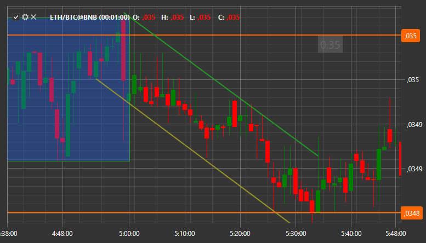Image resolution: width=426 pixels, height=243 pixels.
Task: Click the 5:30:00 time axis label
Action: pos(296,234)
